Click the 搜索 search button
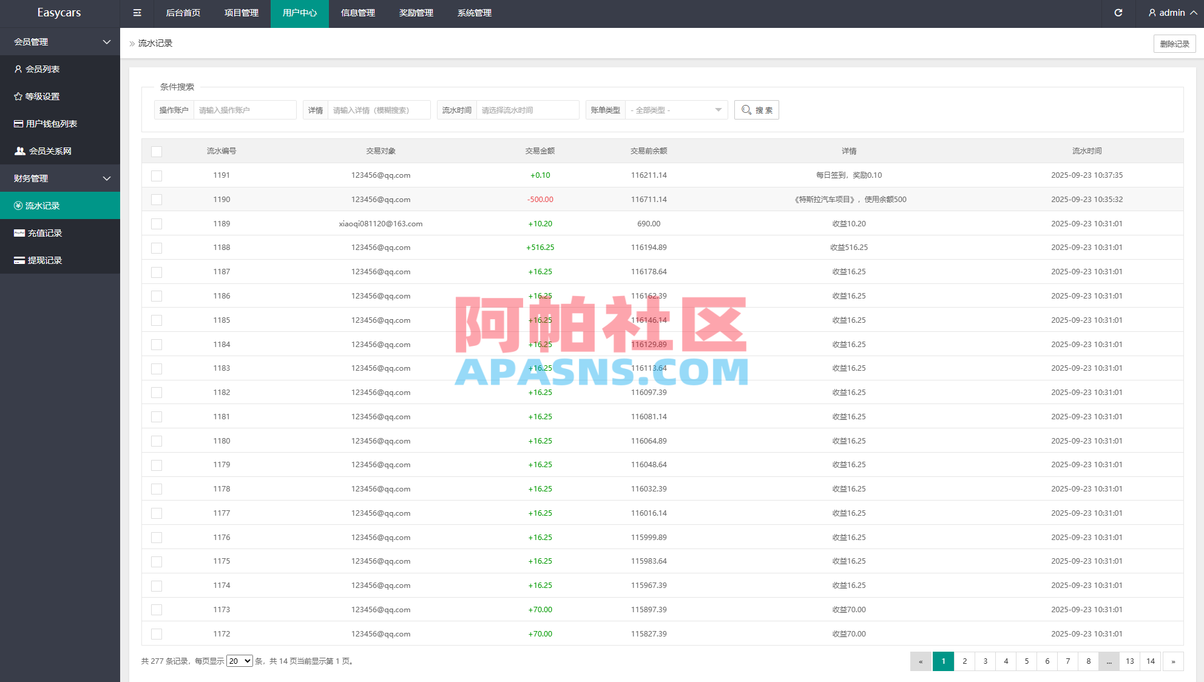Image resolution: width=1204 pixels, height=682 pixels. pos(756,110)
